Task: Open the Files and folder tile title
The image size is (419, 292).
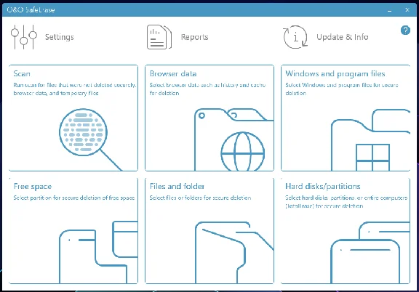Action: point(177,186)
